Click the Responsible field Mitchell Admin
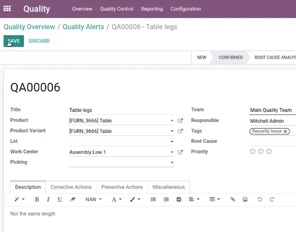The width and height of the screenshot is (296, 232). 272,121
